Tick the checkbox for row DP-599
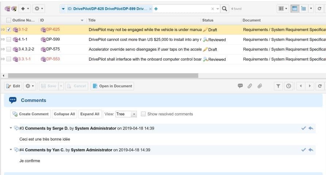326x175 pixels. tap(9, 39)
